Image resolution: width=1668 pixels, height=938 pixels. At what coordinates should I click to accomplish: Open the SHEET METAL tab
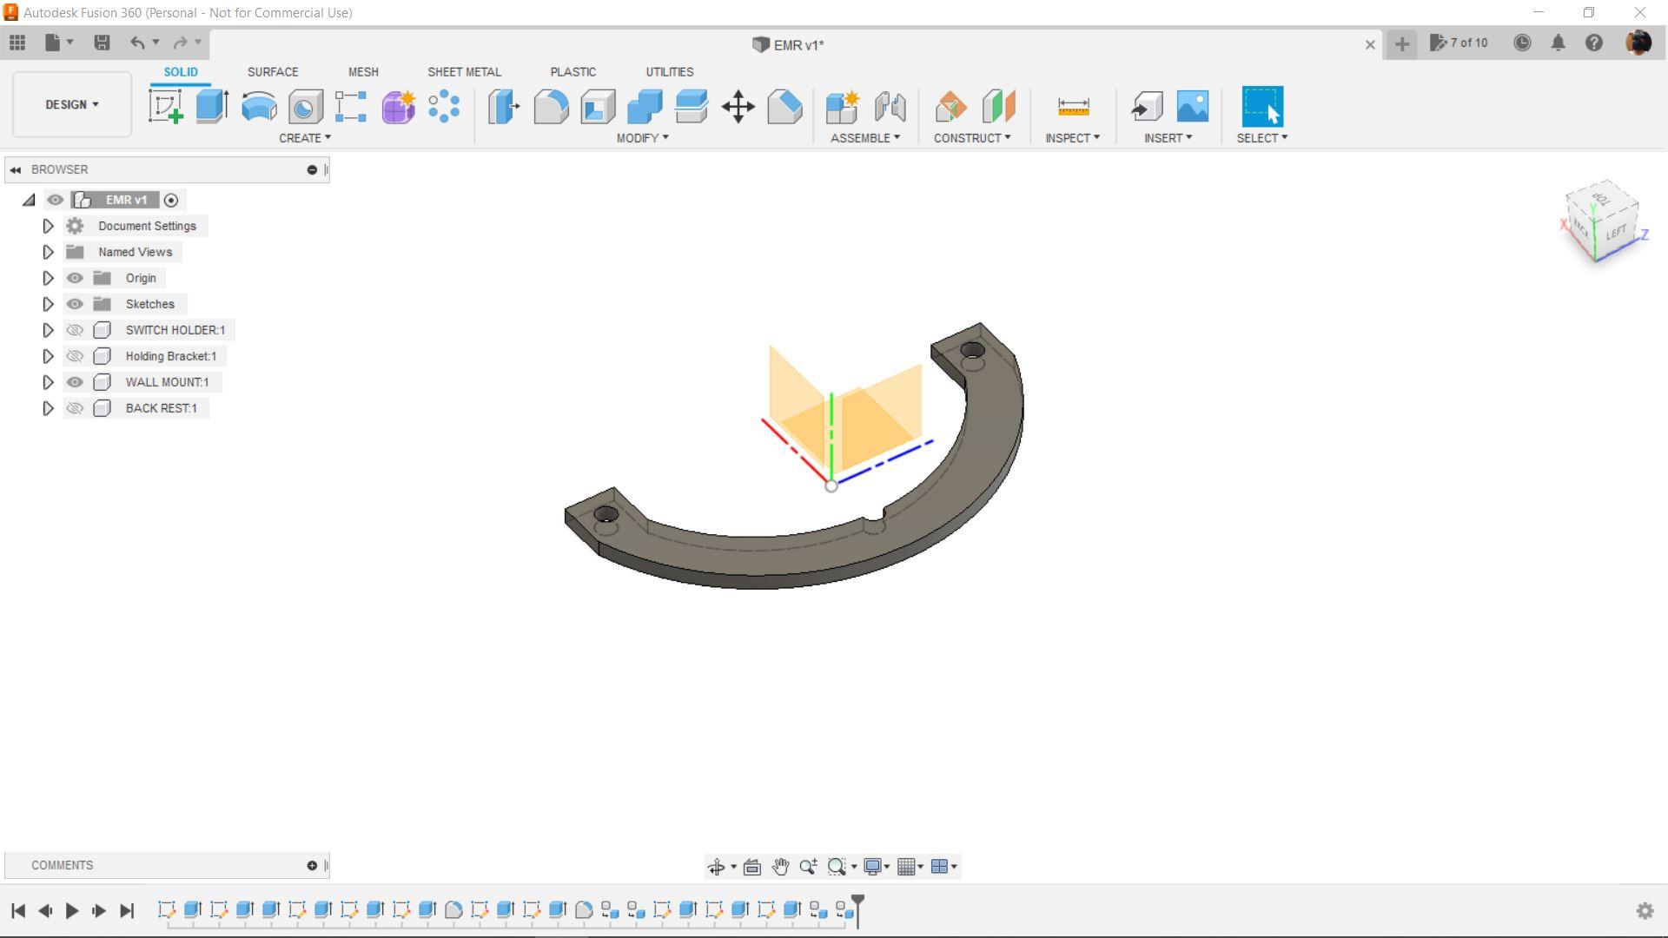pos(464,72)
